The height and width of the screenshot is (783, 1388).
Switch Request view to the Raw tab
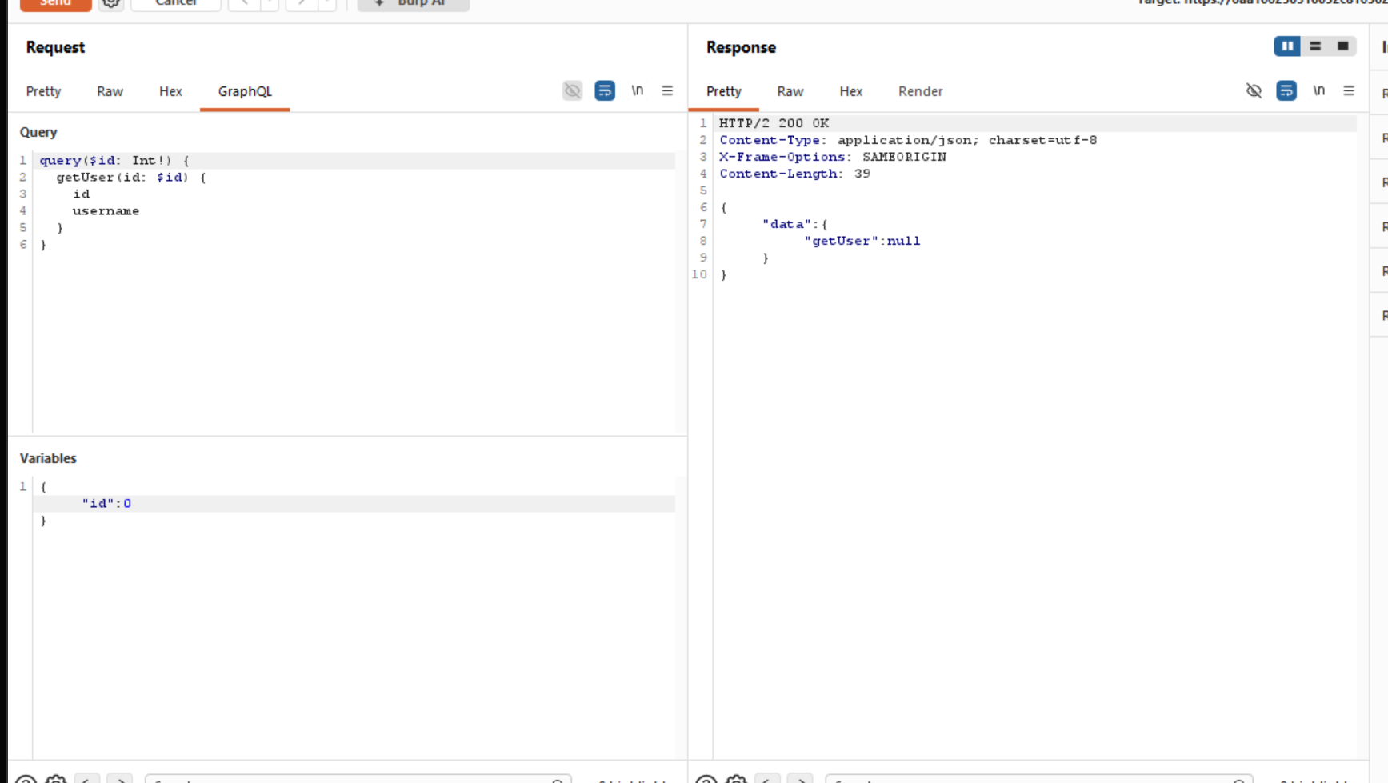[x=110, y=91]
